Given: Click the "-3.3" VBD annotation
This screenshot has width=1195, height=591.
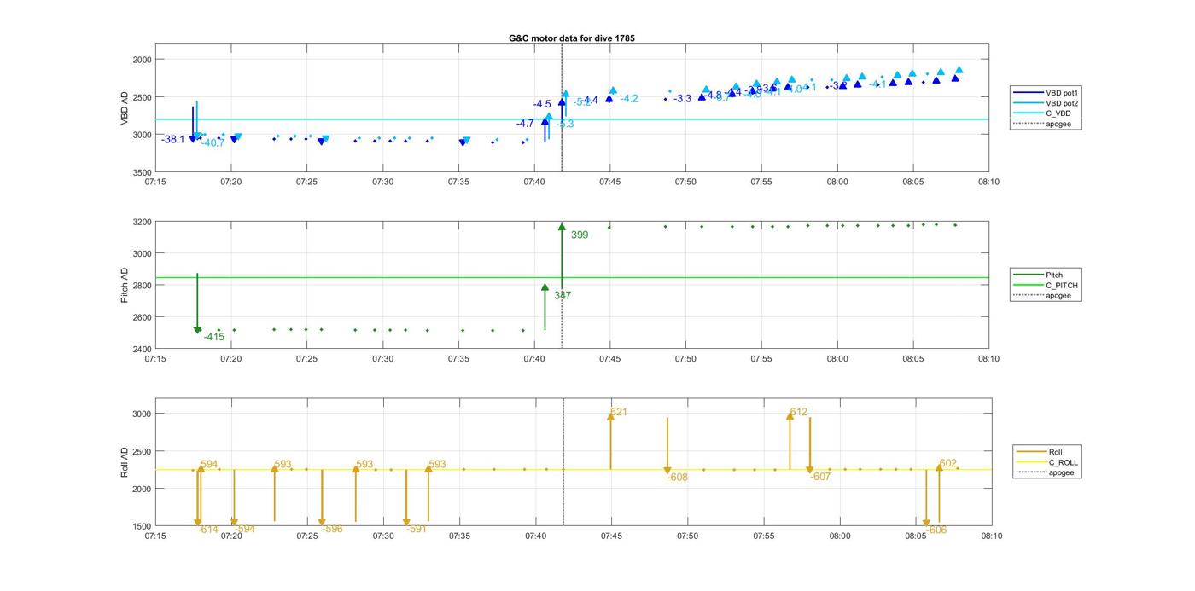Looking at the screenshot, I should pos(682,99).
